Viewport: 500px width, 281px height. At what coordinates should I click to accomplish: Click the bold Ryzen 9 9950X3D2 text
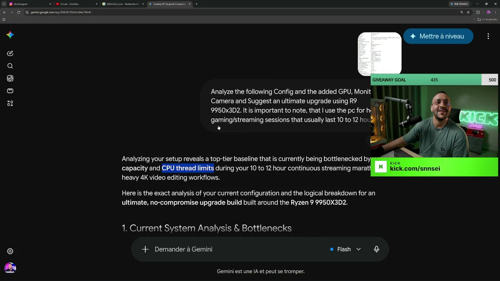click(318, 203)
